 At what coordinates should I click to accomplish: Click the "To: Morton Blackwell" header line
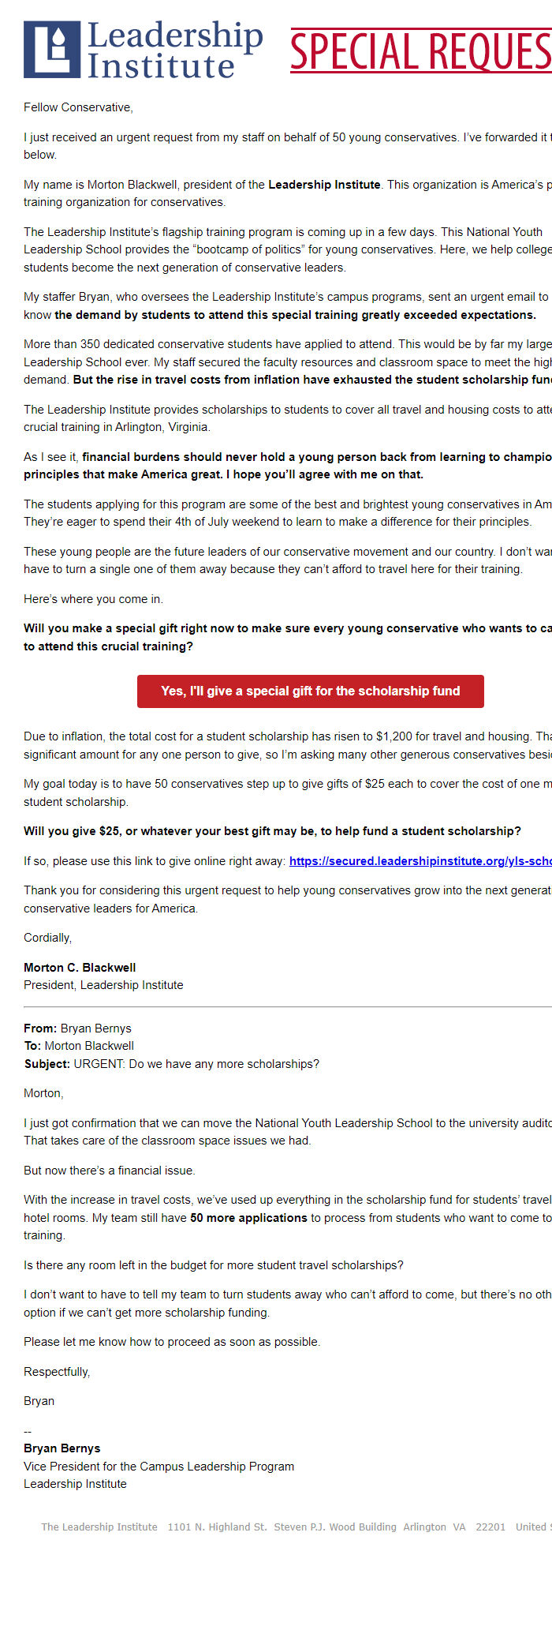point(79,1046)
